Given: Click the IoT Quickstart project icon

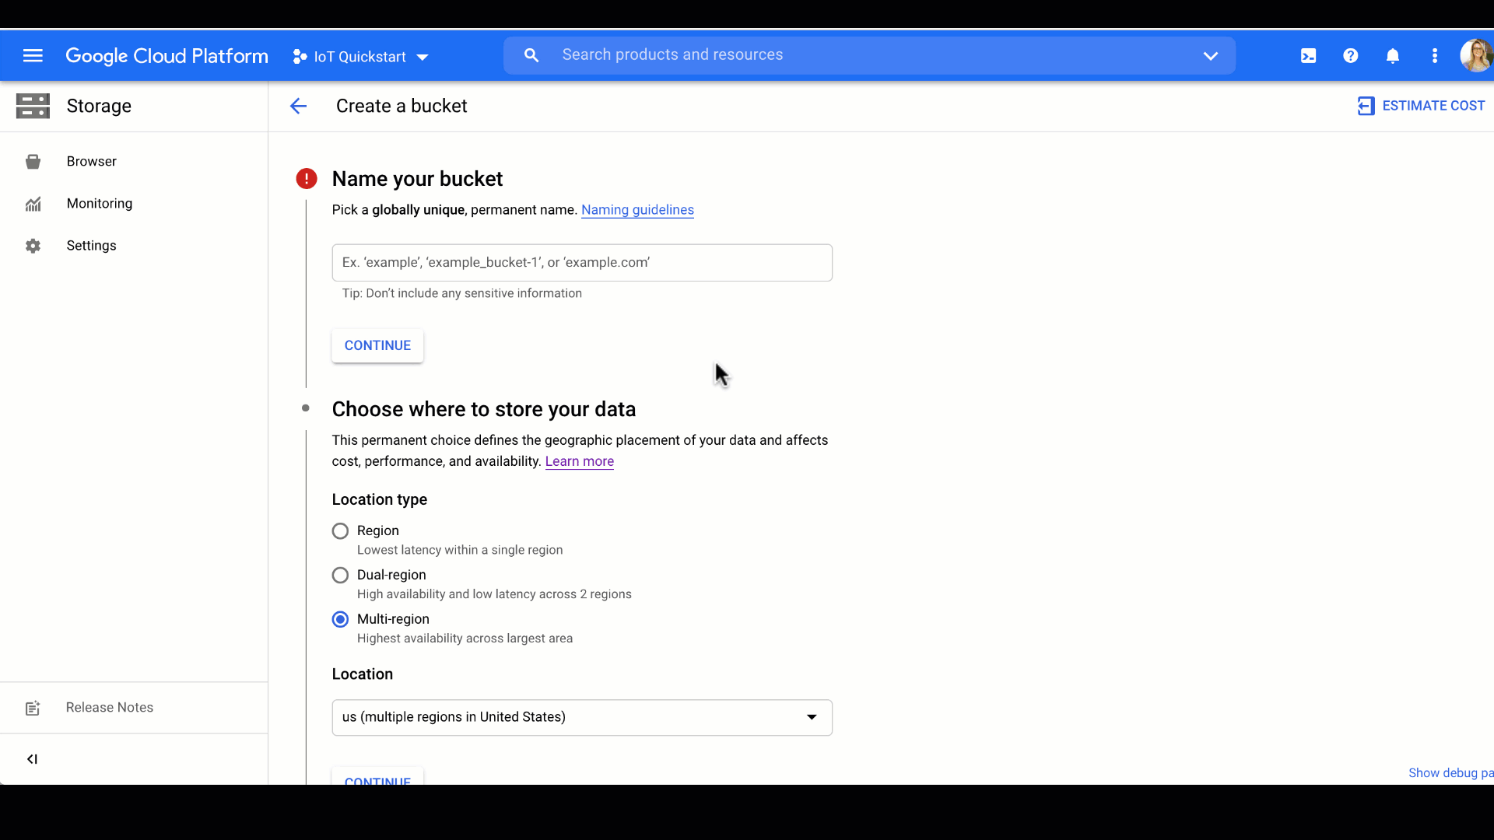Looking at the screenshot, I should [300, 57].
